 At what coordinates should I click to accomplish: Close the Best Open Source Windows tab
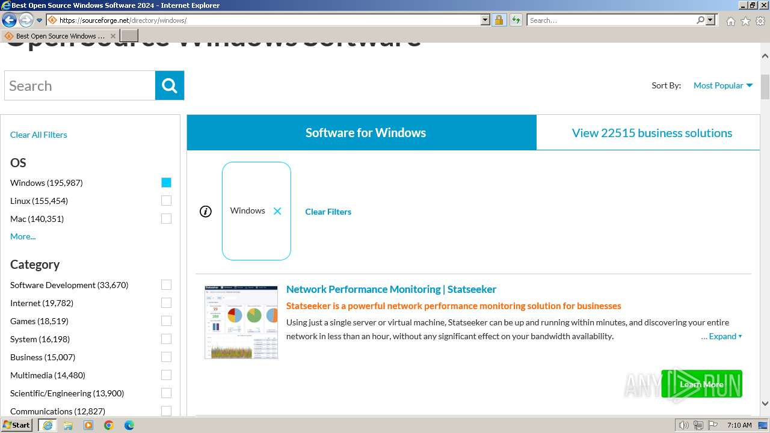113,36
